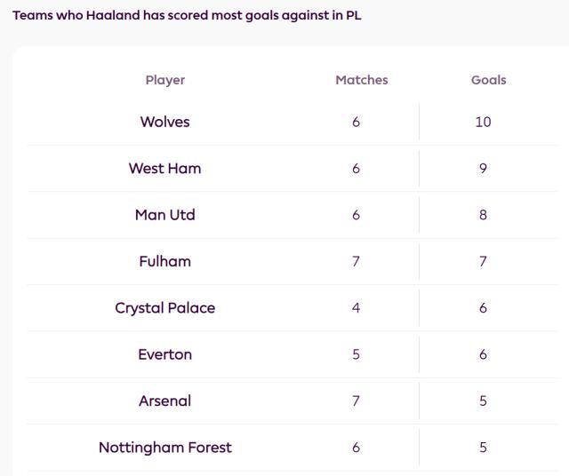Viewport: 569px width, 476px height.
Task: Open the Everton team entry
Action: point(165,354)
